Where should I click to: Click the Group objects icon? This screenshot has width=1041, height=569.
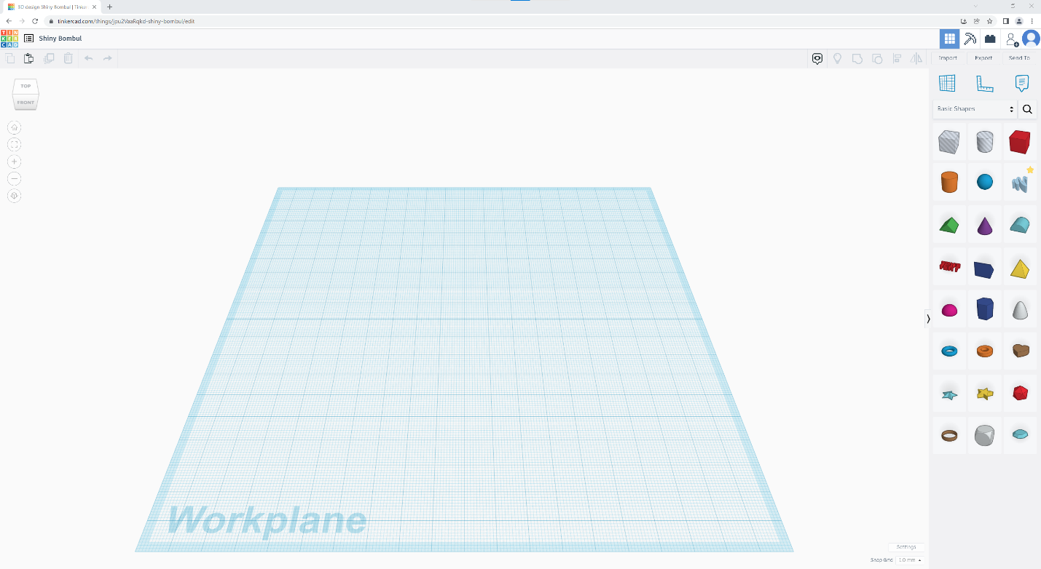pos(858,58)
